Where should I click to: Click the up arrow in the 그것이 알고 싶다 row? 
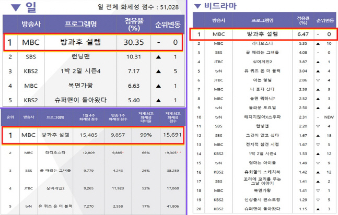coord(318,136)
